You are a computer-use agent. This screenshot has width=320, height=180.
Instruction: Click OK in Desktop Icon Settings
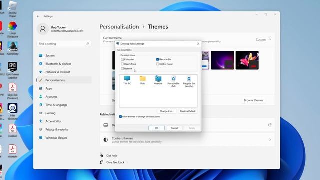pyautogui.click(x=156, y=128)
